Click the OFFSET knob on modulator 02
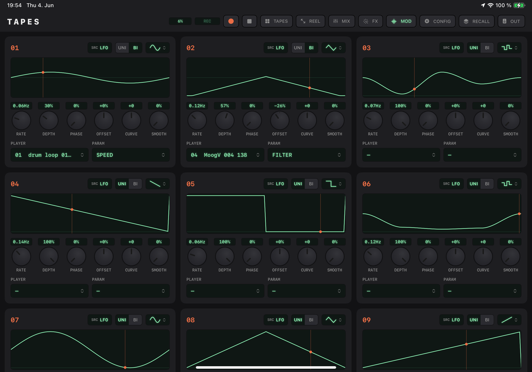Screen dimensions: 532x372 pos(280,121)
